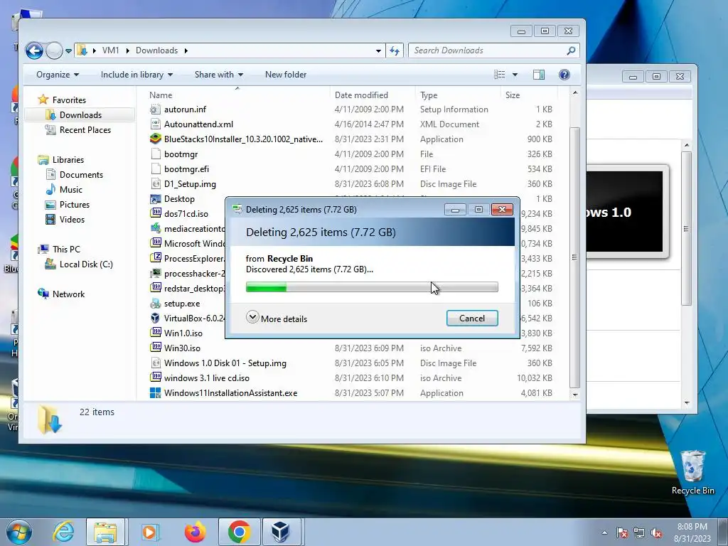728x546 pixels.
Task: Sort by the Type column header
Action: click(429, 95)
